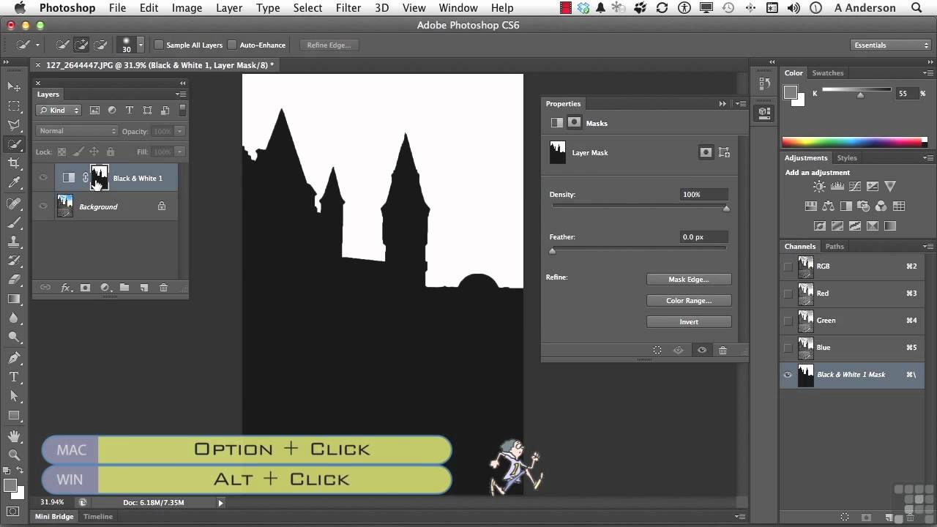Select the Path Selection tool

tap(14, 396)
